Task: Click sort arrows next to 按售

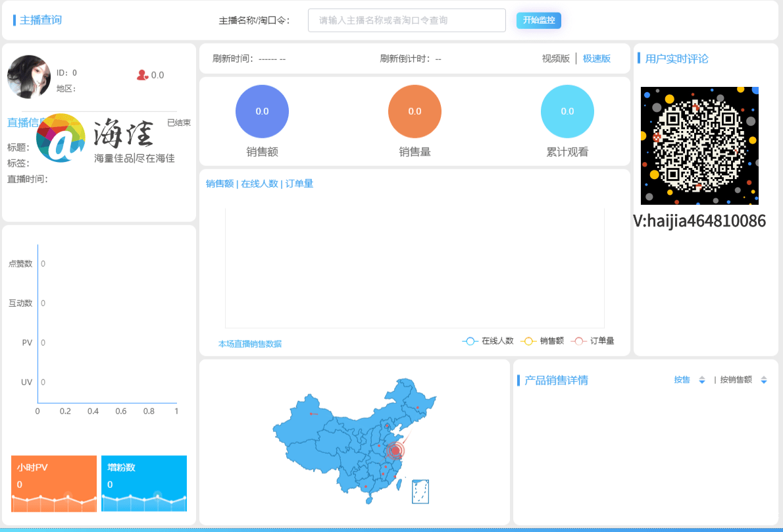Action: point(702,380)
